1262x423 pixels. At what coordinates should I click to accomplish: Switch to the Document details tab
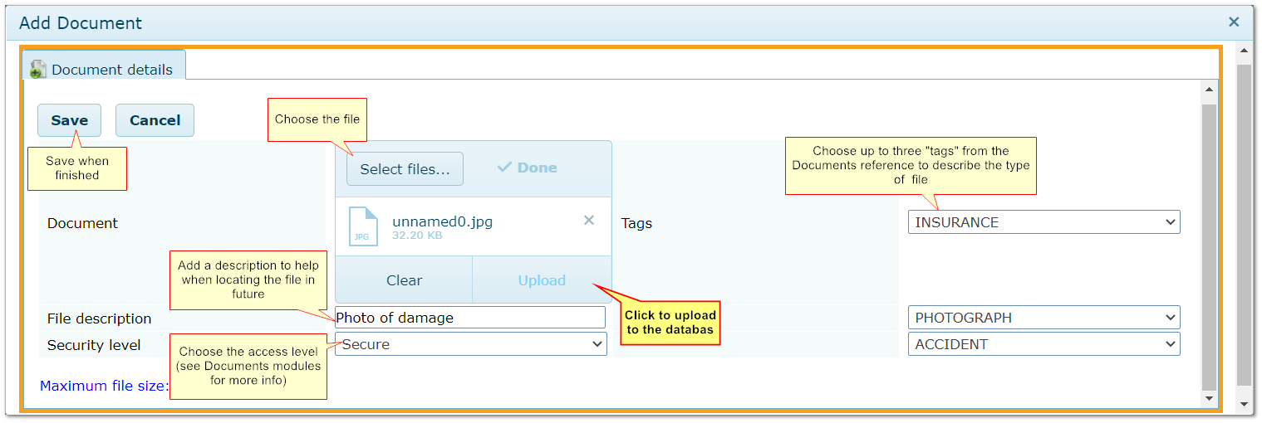click(103, 70)
